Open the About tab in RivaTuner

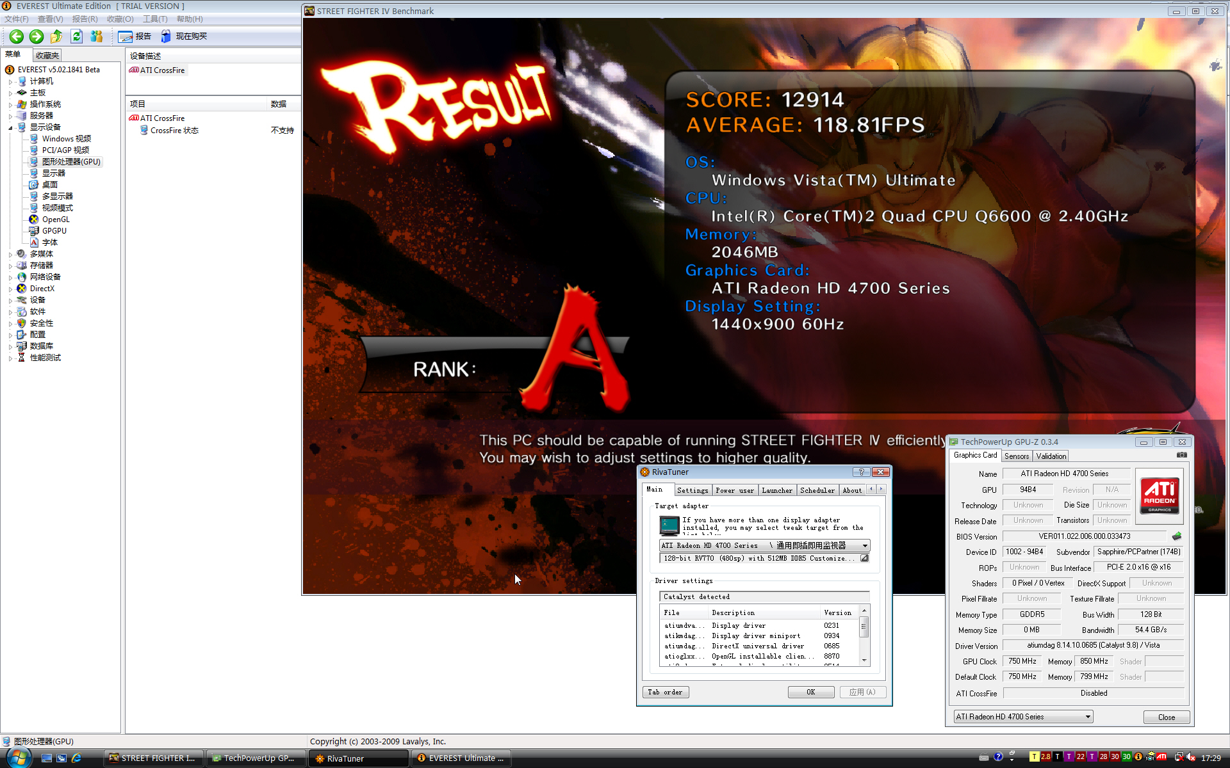click(x=852, y=490)
